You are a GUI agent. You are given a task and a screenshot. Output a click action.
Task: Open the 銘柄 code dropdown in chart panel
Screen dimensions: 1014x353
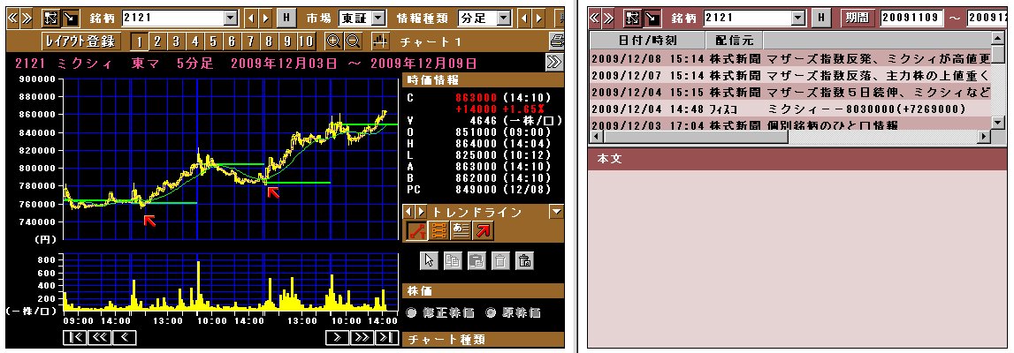231,18
